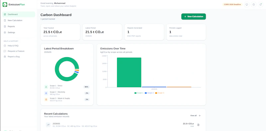Screen dimensions: 266x131
Task: Open New Calculation sidebar item
Action: click(19, 20)
